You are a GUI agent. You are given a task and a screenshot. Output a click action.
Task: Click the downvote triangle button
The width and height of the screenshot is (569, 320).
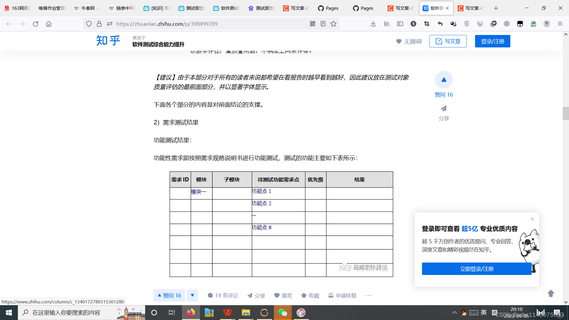192,295
